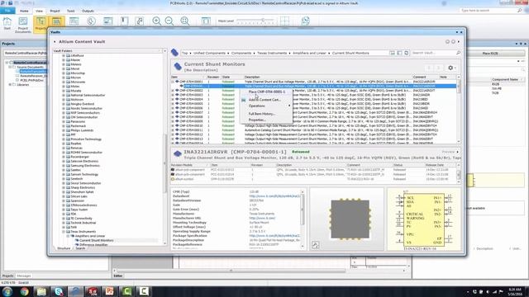Open the Messages panel tab
Screen dimensions: 529x297
(24, 276)
